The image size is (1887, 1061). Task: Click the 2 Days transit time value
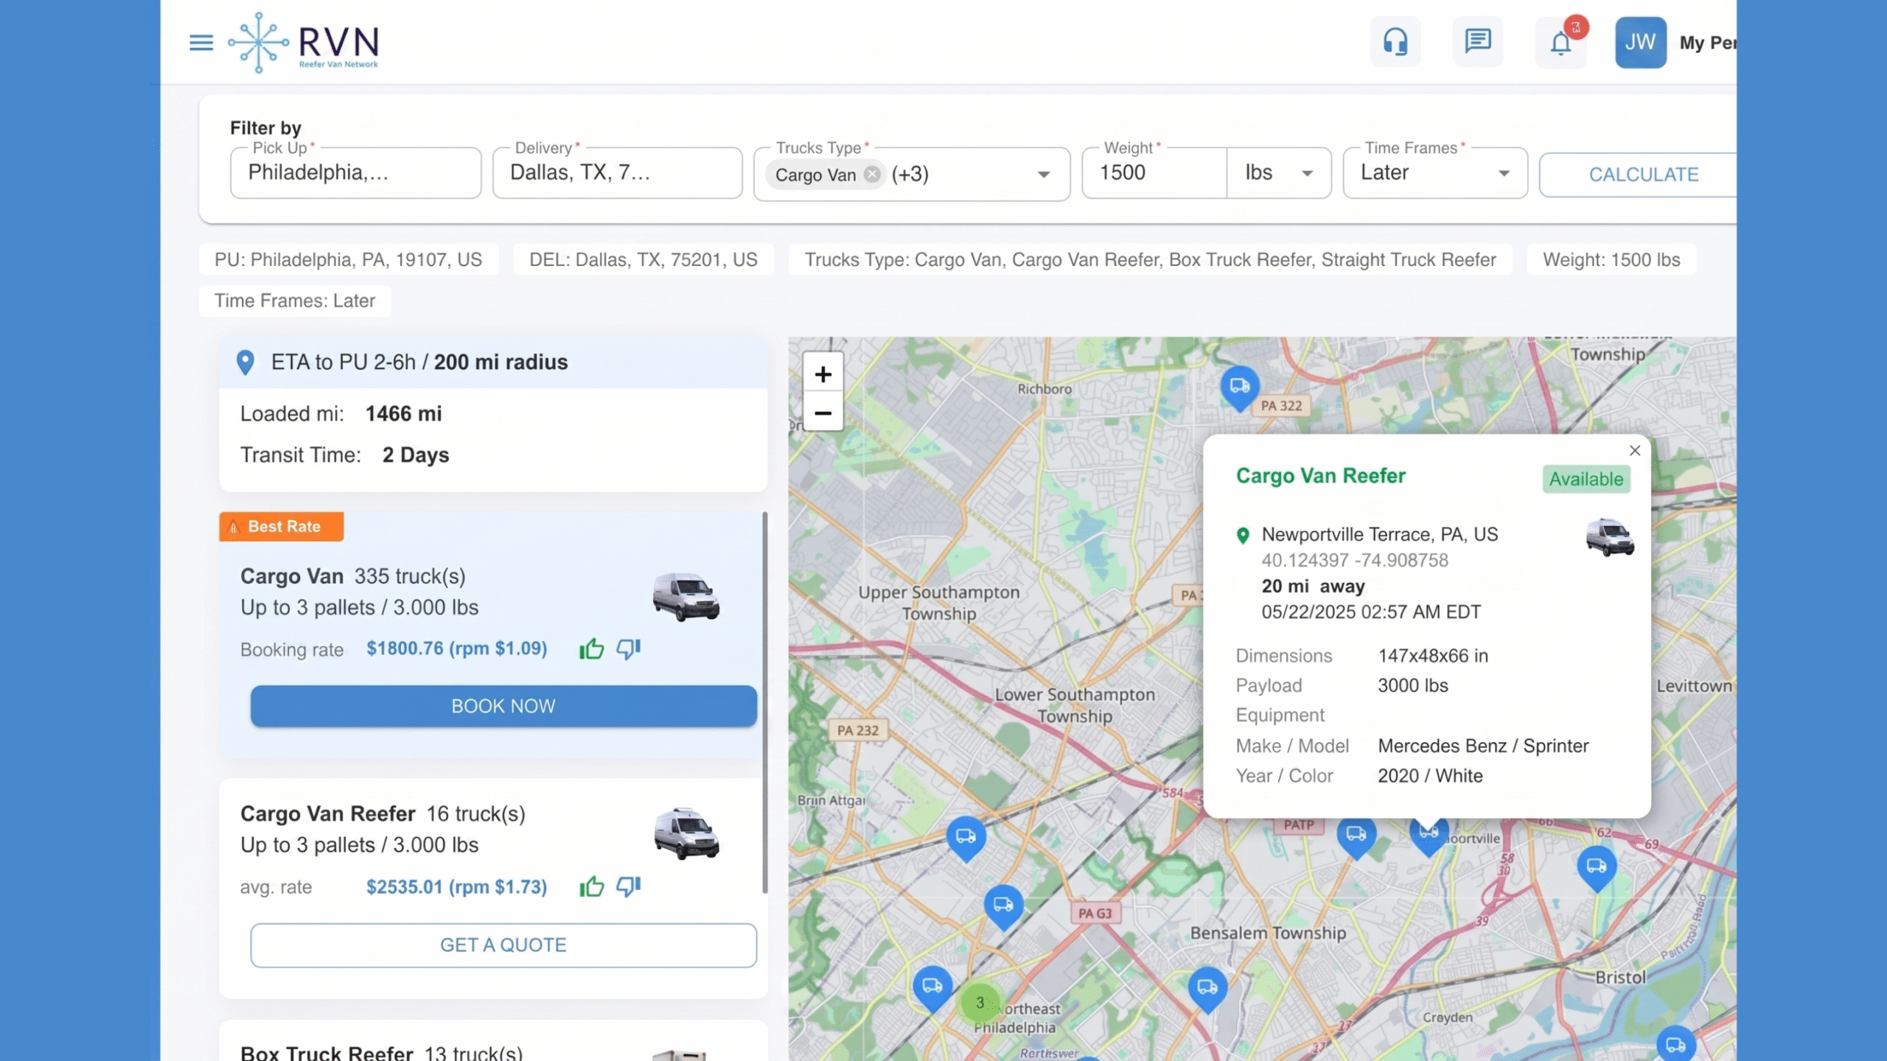pyautogui.click(x=416, y=455)
